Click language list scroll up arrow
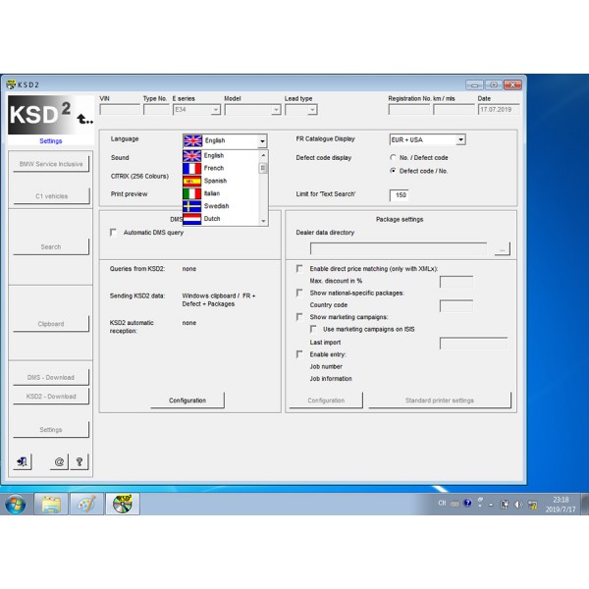The image size is (589, 589). click(263, 155)
